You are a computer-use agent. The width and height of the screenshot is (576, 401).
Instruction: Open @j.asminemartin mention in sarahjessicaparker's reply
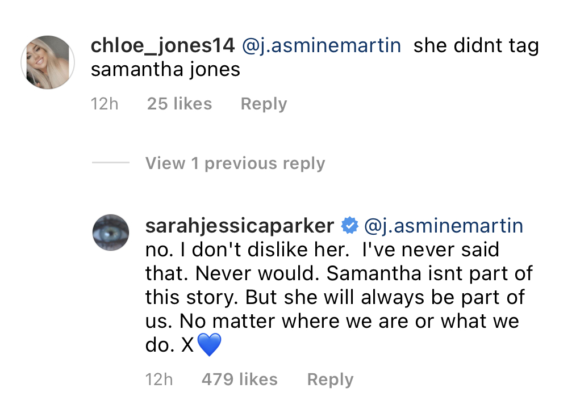pyautogui.click(x=443, y=226)
